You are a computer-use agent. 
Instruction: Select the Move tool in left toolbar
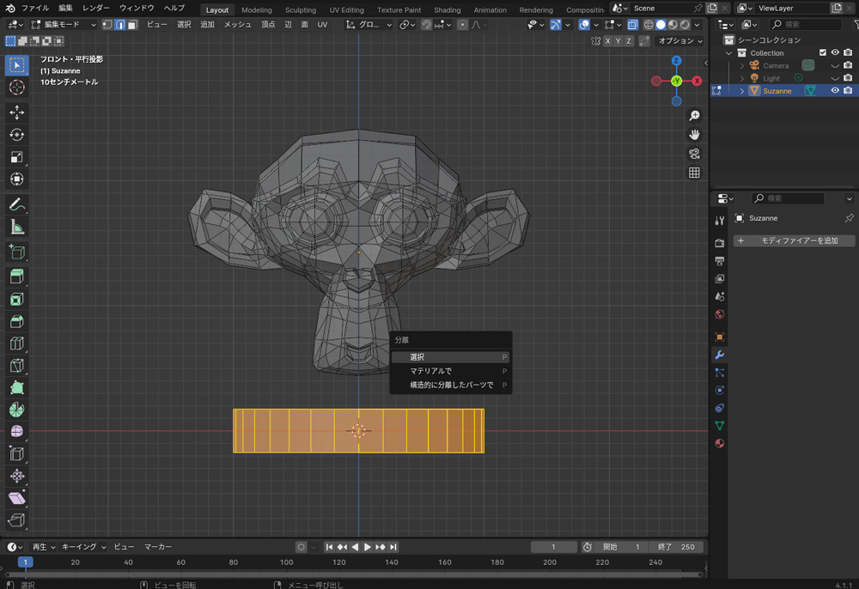[16, 112]
